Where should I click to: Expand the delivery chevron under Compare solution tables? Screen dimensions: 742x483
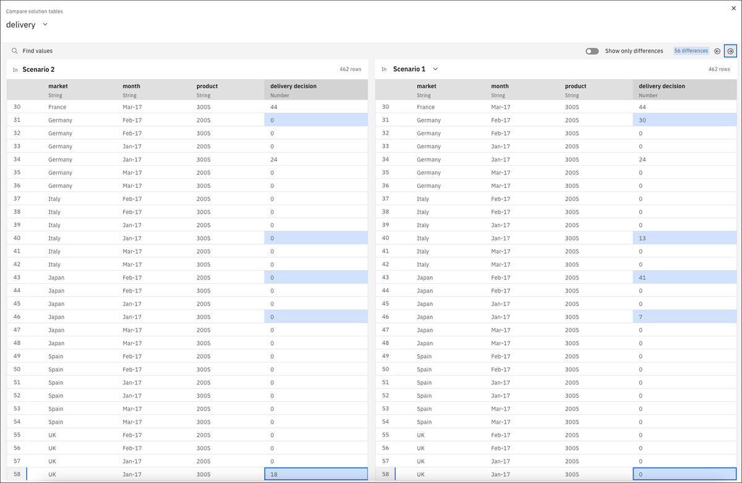[44, 24]
